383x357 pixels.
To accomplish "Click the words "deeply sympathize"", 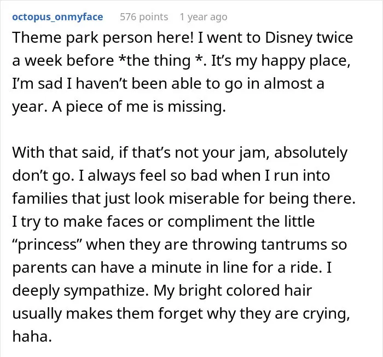I will 80,291.
